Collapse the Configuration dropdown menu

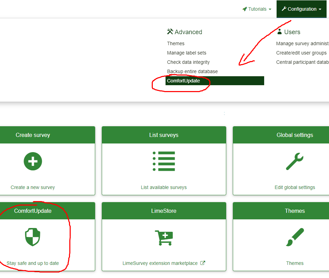301,9
